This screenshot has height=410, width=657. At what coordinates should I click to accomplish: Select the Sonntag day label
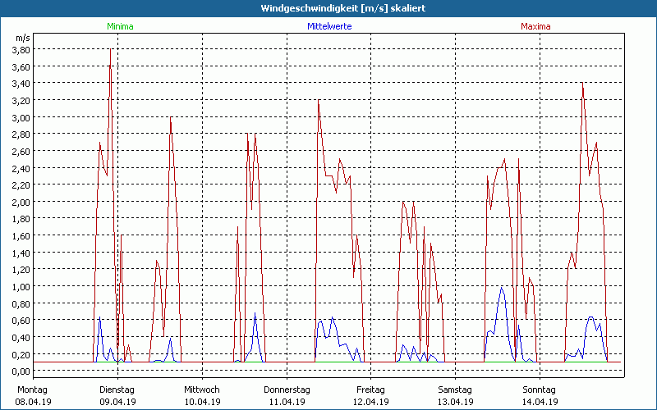coord(540,389)
